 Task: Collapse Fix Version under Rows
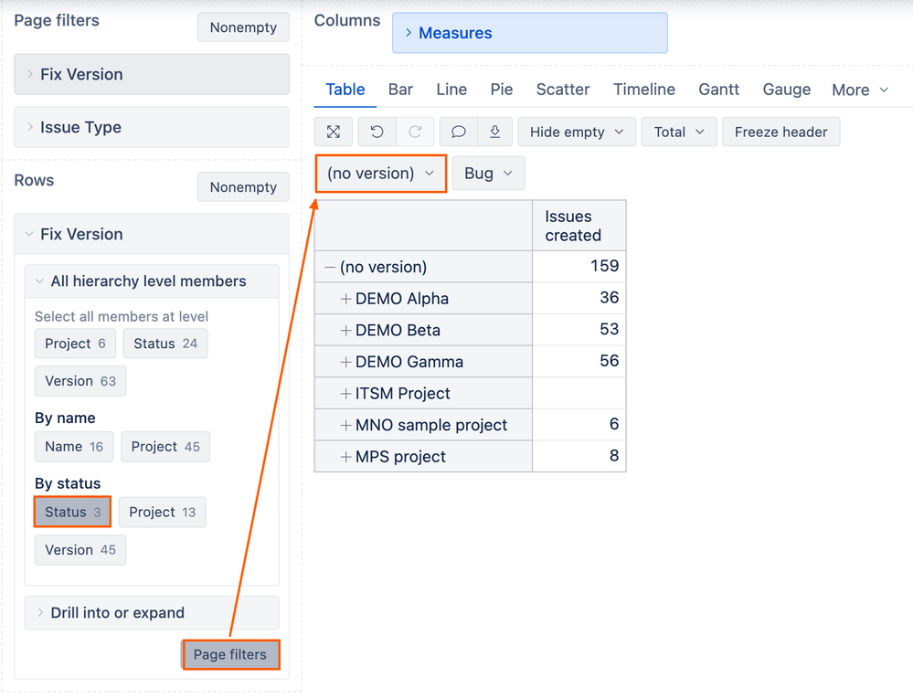[x=152, y=234]
